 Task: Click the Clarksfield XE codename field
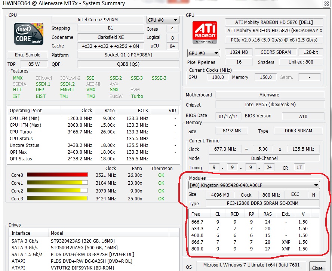111,37
